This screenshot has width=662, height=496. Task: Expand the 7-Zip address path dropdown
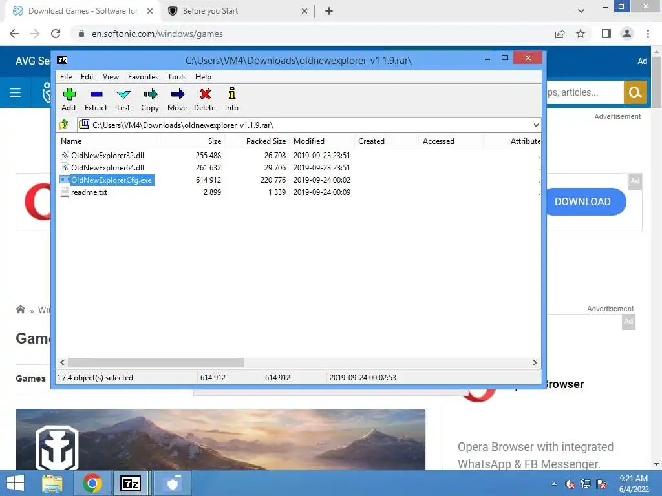(536, 125)
